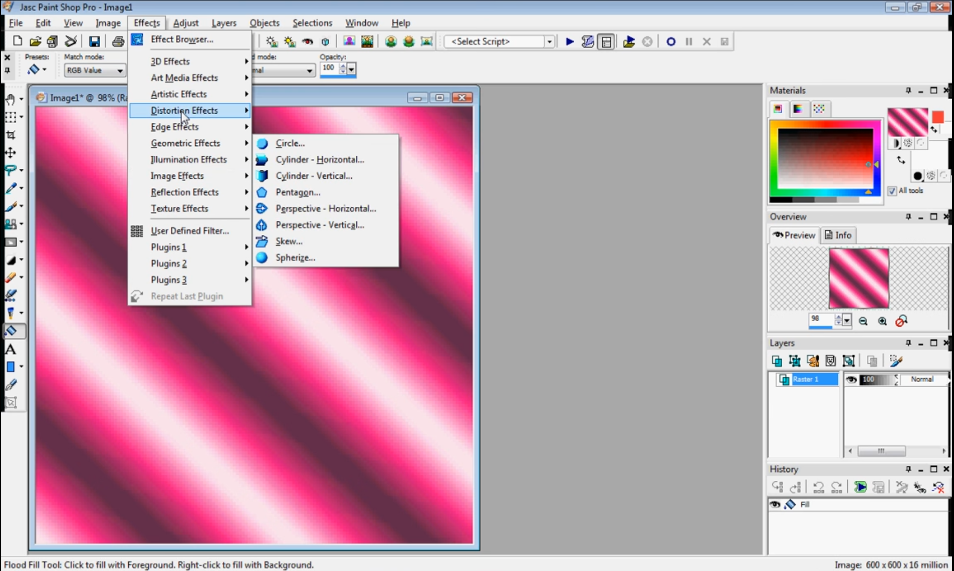The image size is (954, 571).
Task: Click the Save icon in the toolbar
Action: point(94,42)
